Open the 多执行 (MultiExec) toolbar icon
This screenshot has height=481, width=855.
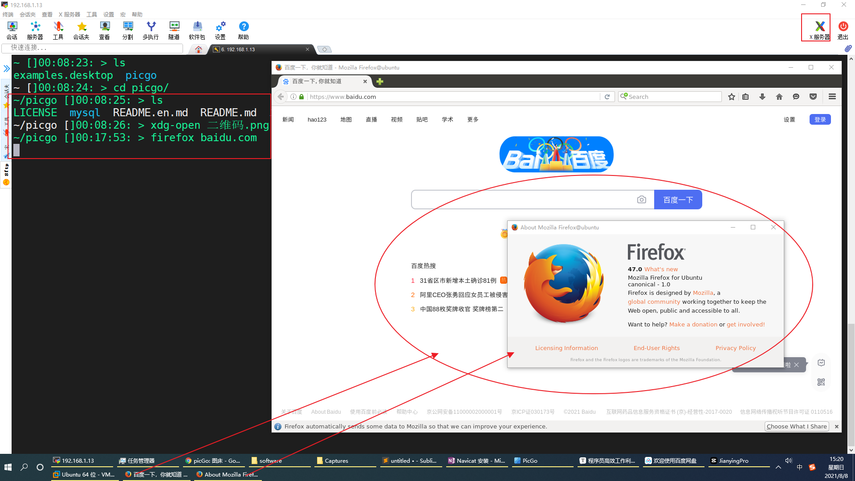(151, 30)
